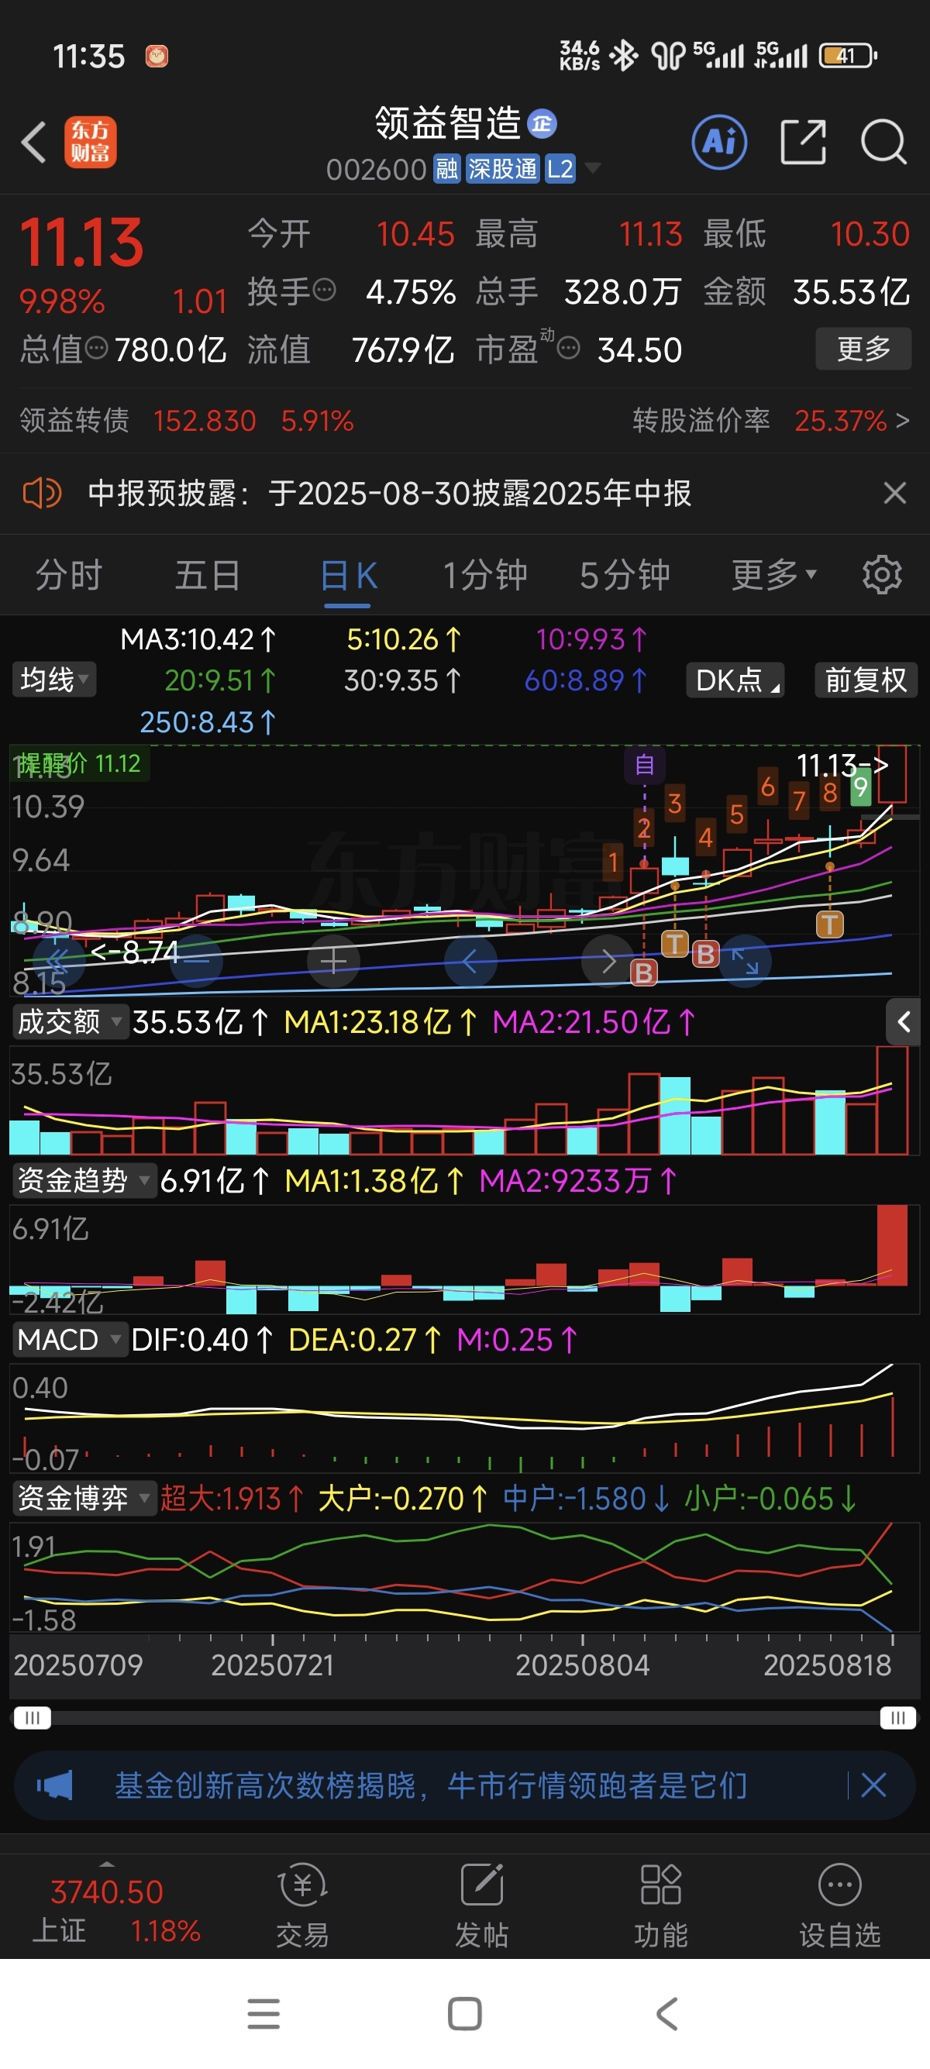The image size is (930, 2069).
Task: Tap the 提醒价 11.12 alert label
Action: click(79, 764)
